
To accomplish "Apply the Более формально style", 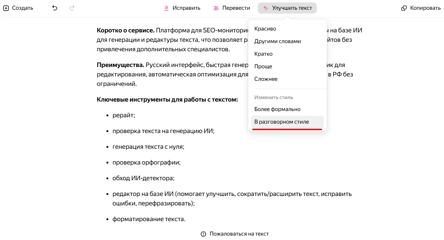I will tap(277, 109).
